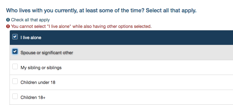Click the Children under 18 label text
This screenshot has width=233, height=105.
[38, 83]
